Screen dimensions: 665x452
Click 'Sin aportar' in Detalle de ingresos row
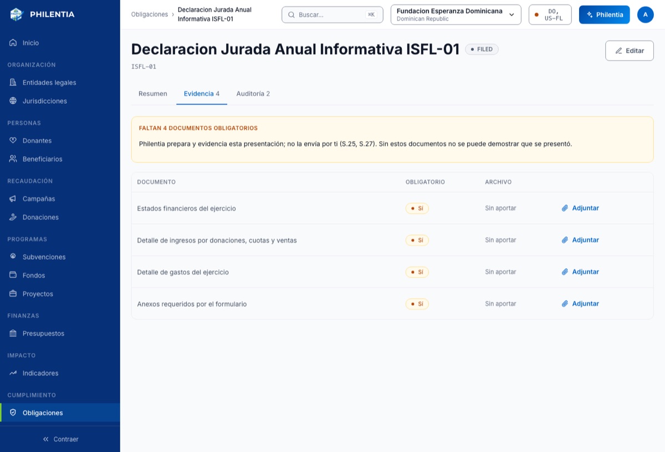[500, 240]
